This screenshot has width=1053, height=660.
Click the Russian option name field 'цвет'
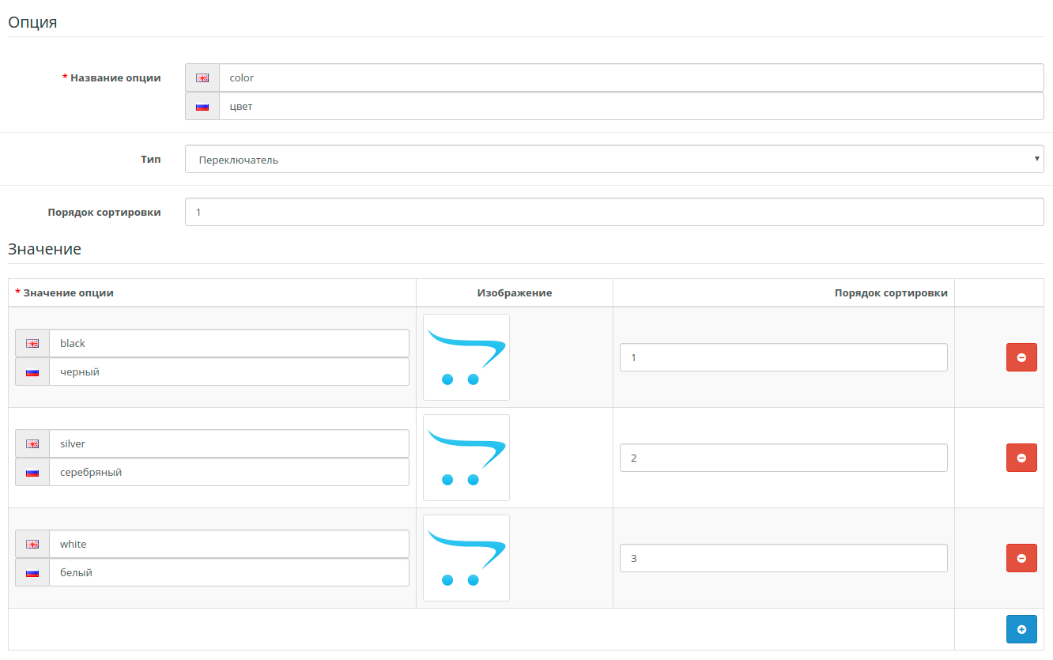pos(631,106)
